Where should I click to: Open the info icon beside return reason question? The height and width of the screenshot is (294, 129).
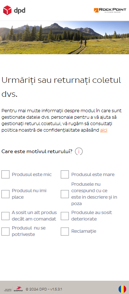79,152
